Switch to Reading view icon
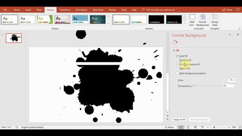242x136 pixels. click(195, 127)
